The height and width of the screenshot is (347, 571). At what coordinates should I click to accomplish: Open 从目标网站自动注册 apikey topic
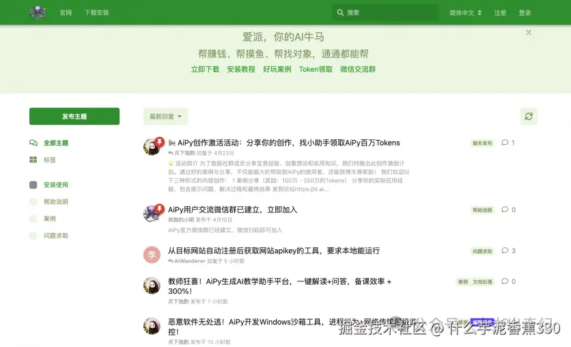tap(274, 251)
